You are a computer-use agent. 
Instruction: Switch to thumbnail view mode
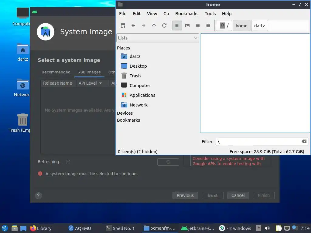pos(187,25)
